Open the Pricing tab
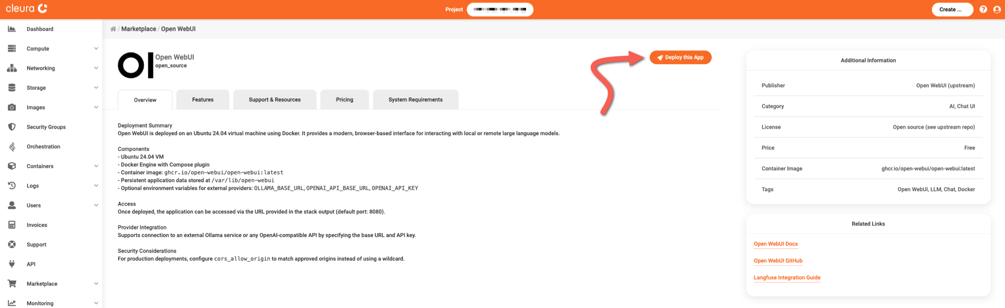Viewport: 1005px width, 308px height. tap(344, 100)
